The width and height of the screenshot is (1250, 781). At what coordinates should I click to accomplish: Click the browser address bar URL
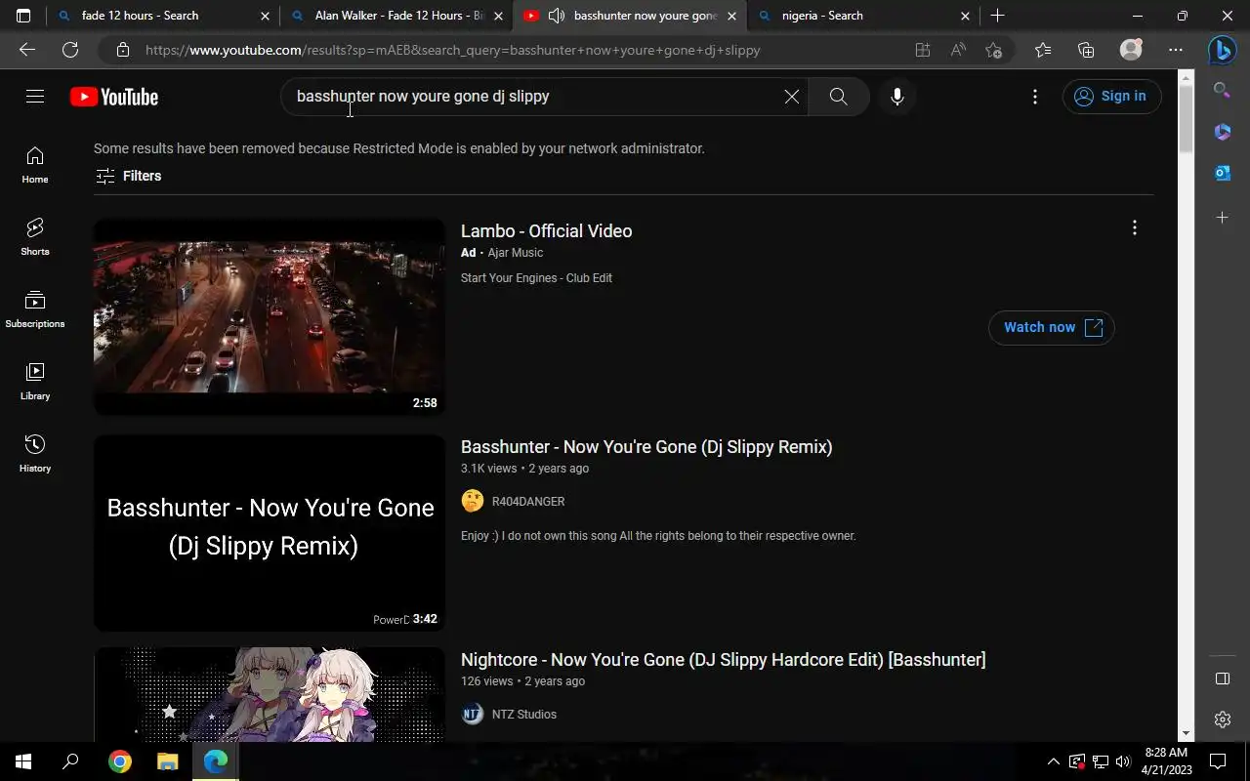tap(453, 50)
